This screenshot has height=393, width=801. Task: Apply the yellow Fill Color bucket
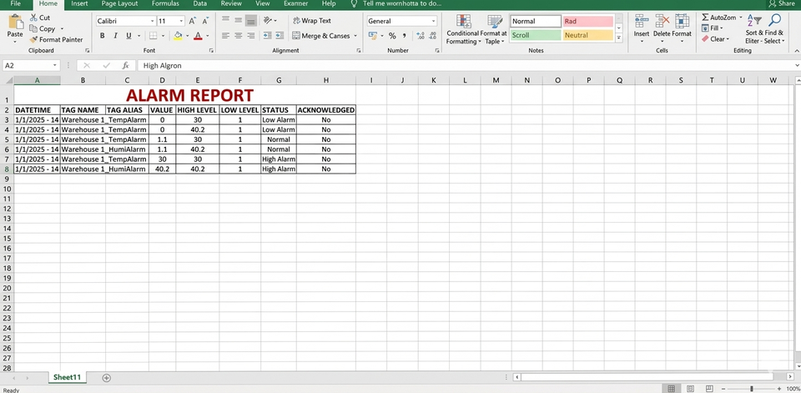[178, 36]
